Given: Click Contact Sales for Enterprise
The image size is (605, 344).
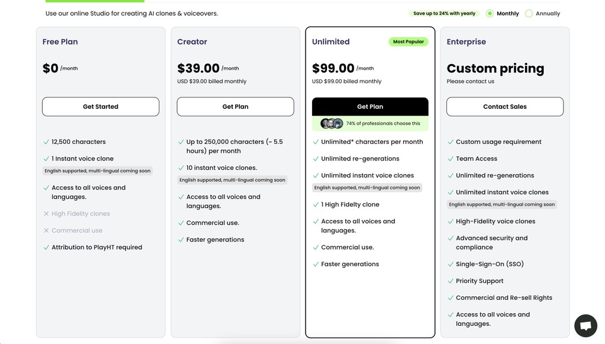Looking at the screenshot, I should 505,107.
